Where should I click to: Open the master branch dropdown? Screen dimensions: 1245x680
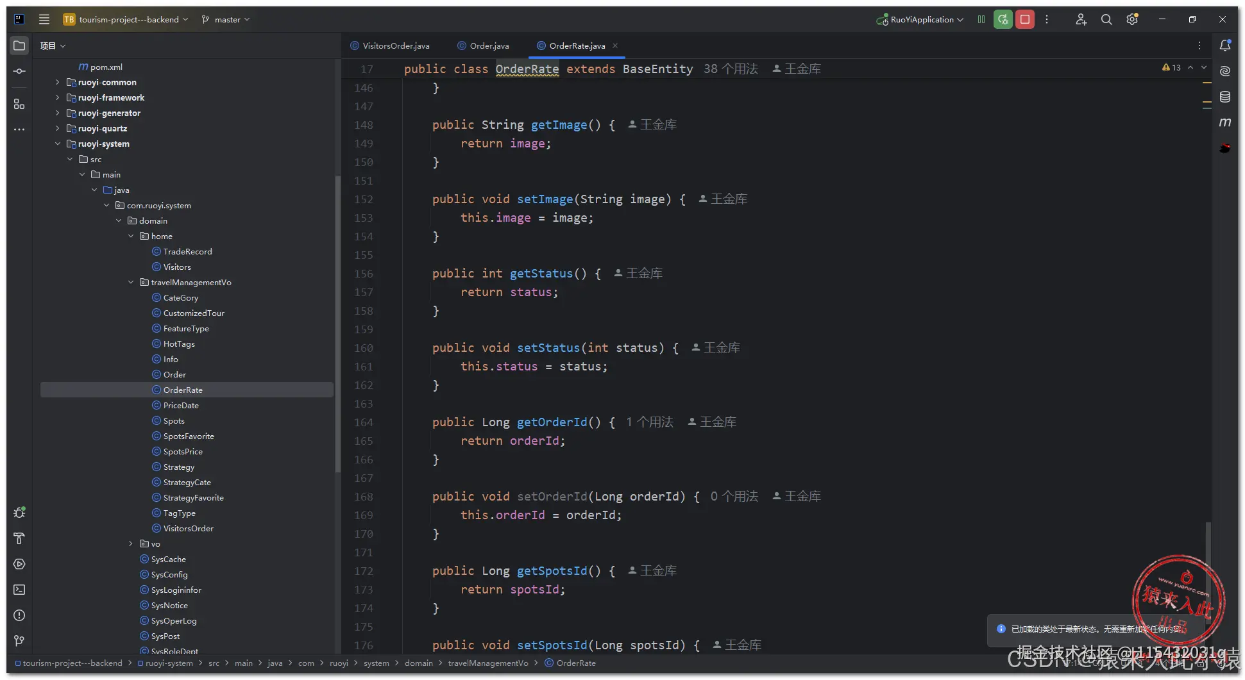pyautogui.click(x=226, y=19)
